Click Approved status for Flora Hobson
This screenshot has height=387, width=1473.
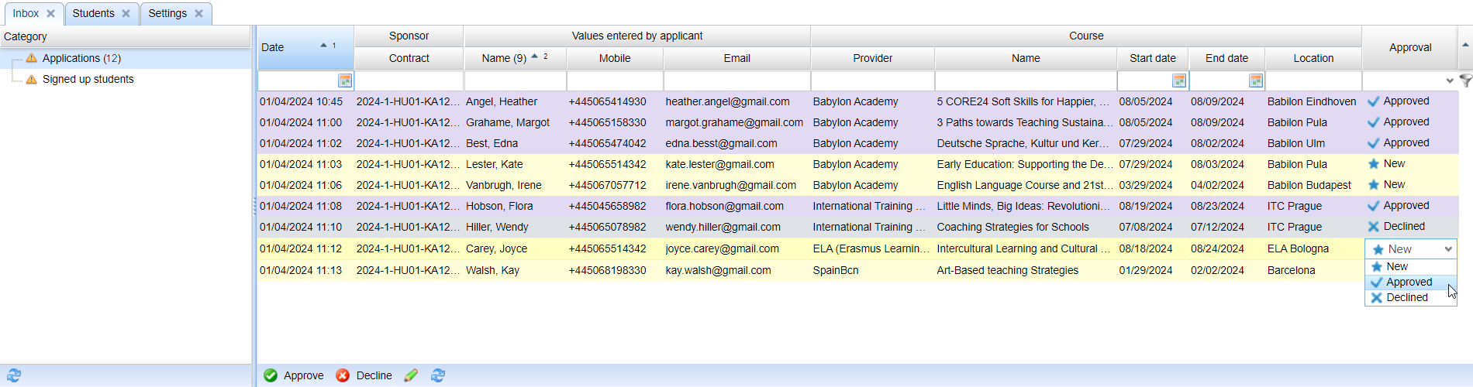point(1406,206)
